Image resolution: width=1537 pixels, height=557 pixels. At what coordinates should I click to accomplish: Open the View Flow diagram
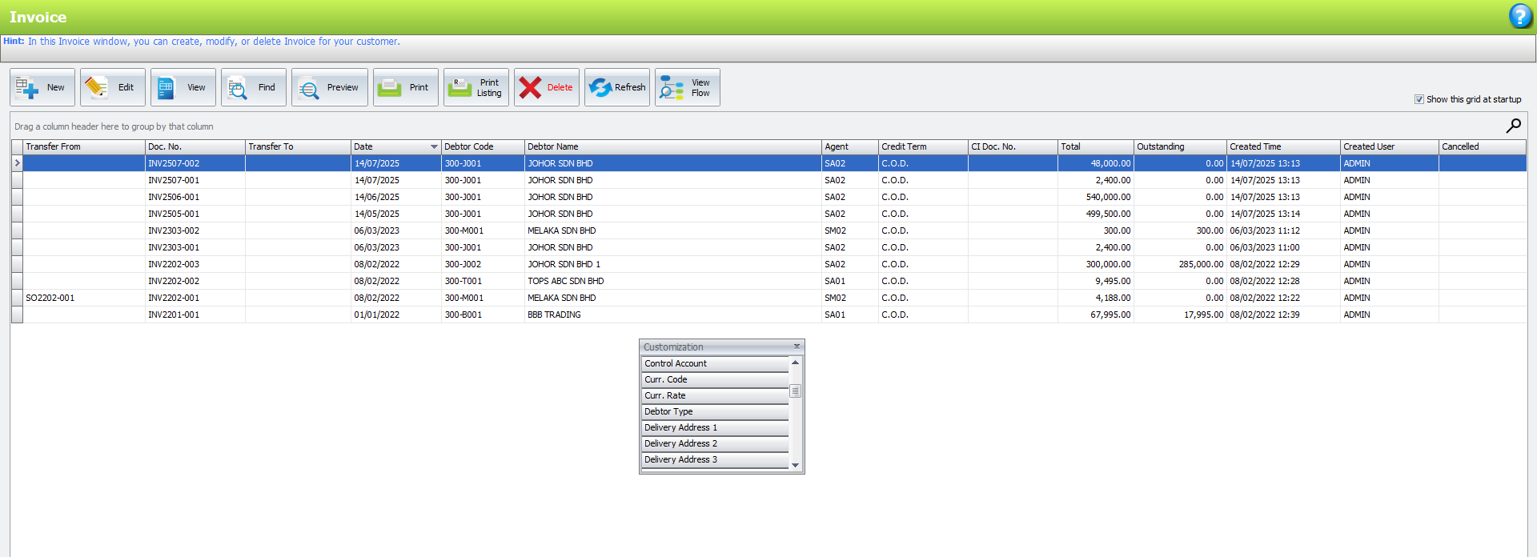(672, 87)
